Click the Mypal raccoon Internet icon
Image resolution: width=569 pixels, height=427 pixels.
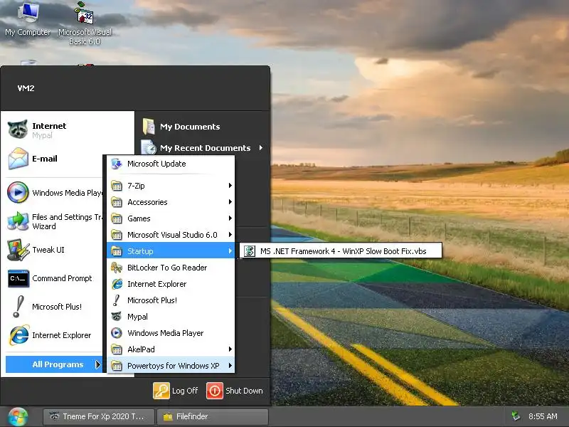point(17,130)
